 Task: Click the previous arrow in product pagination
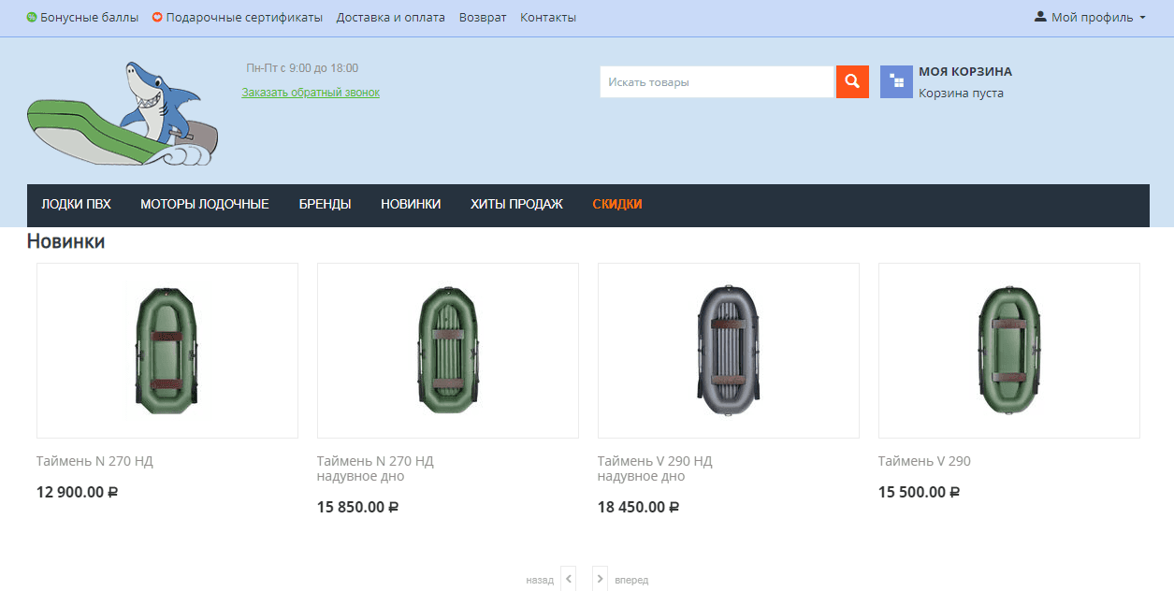(568, 579)
